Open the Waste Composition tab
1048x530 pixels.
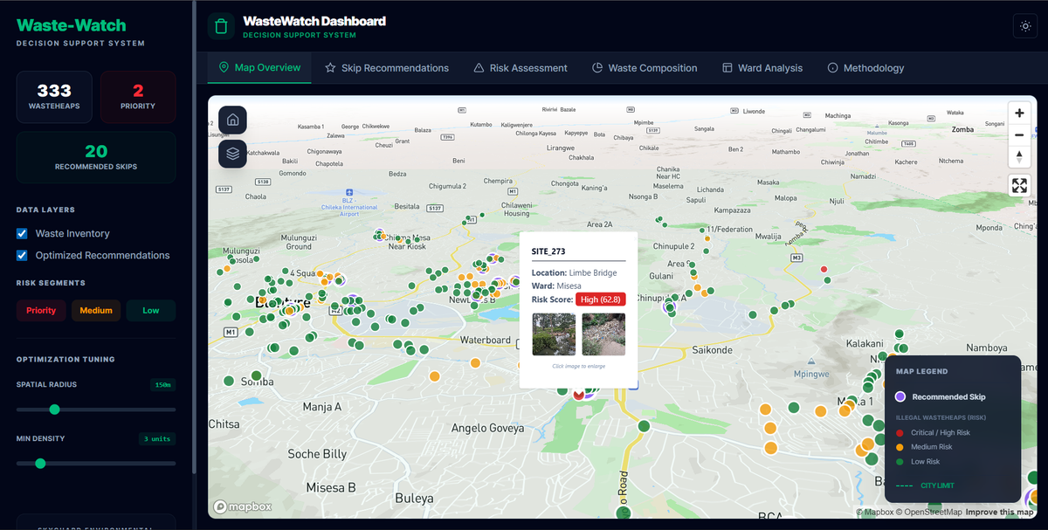[645, 67]
